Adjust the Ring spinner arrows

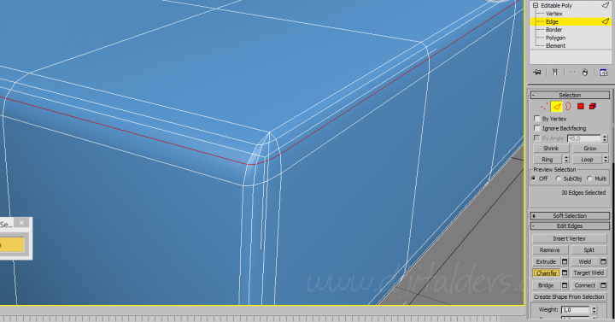(x=566, y=159)
